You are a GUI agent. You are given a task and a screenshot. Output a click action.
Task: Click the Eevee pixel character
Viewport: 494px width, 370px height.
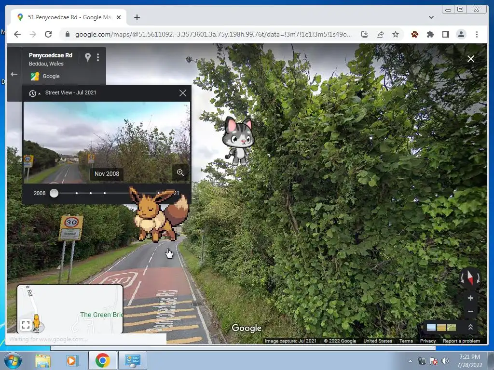pyautogui.click(x=159, y=214)
